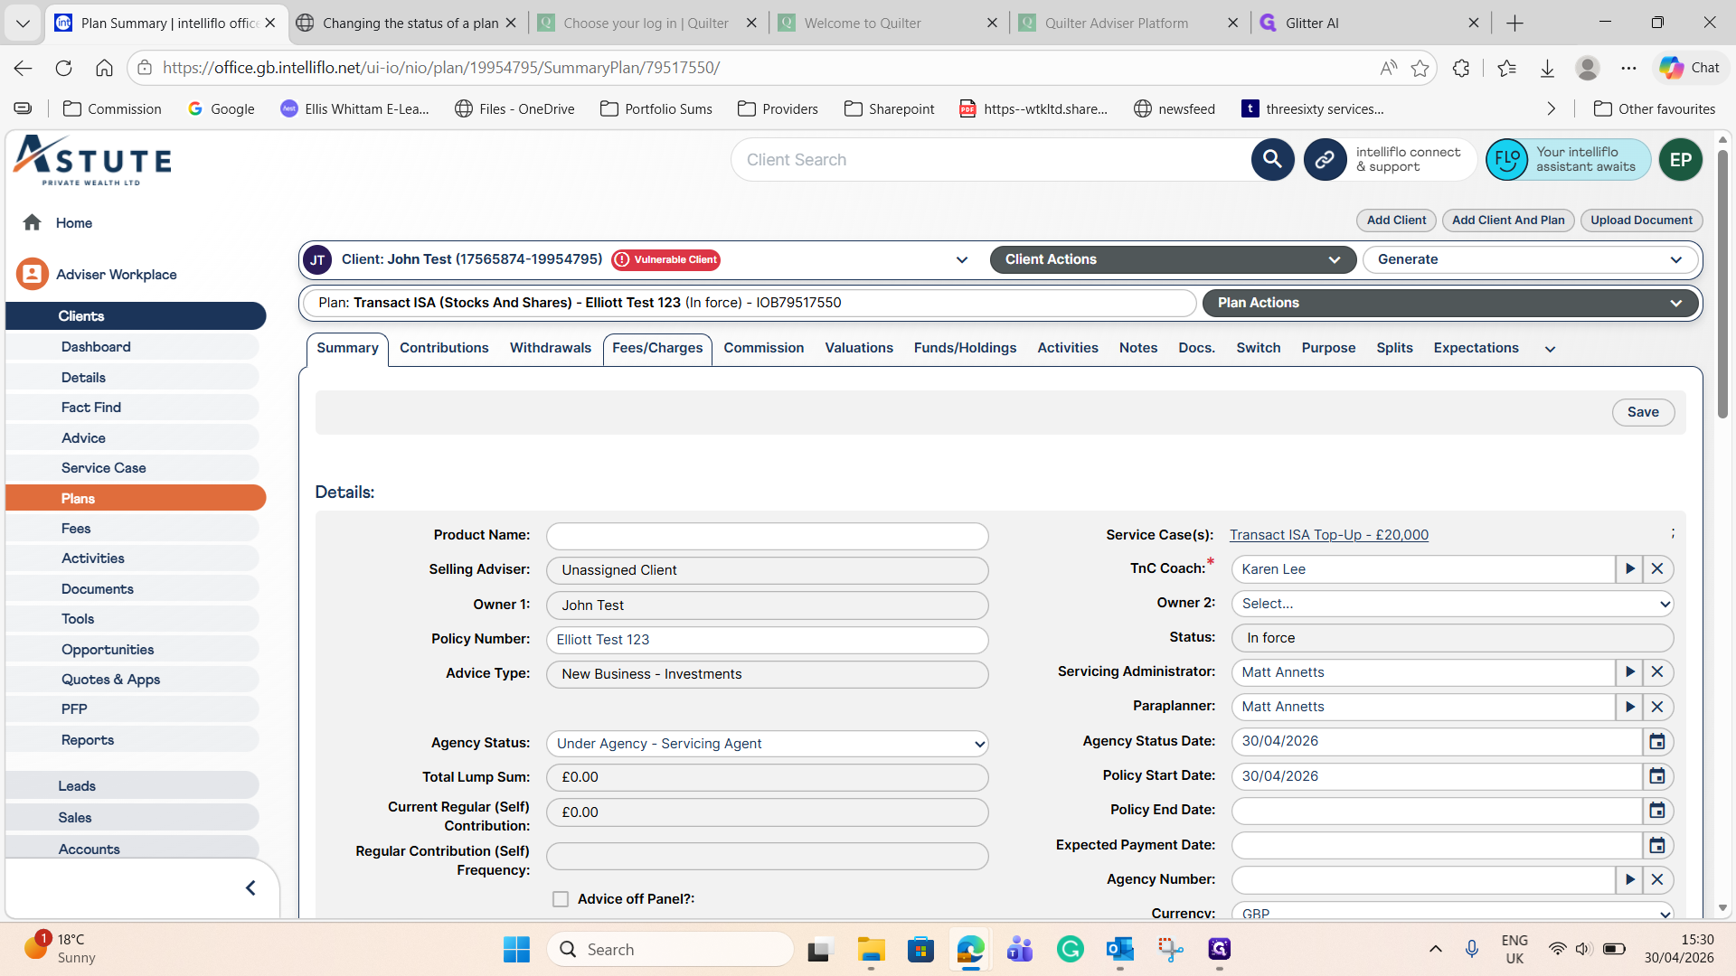This screenshot has width=1736, height=976.
Task: Switch to the Withdrawals tab
Action: click(550, 348)
